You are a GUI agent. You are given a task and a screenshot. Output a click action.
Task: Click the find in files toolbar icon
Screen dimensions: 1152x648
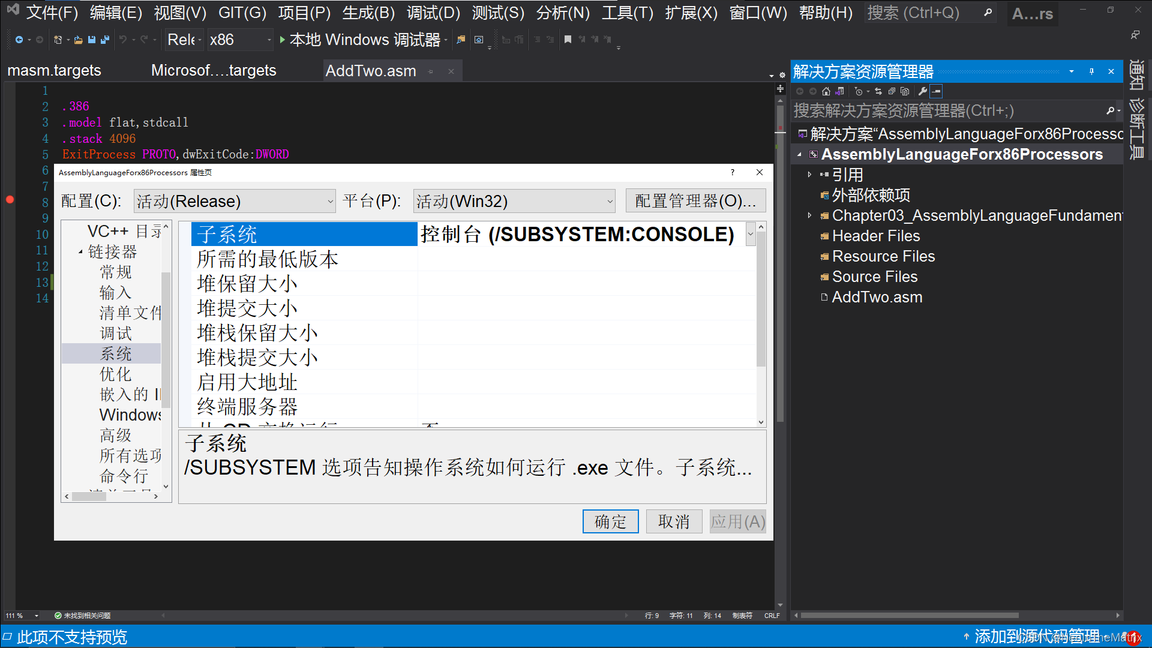coord(461,40)
